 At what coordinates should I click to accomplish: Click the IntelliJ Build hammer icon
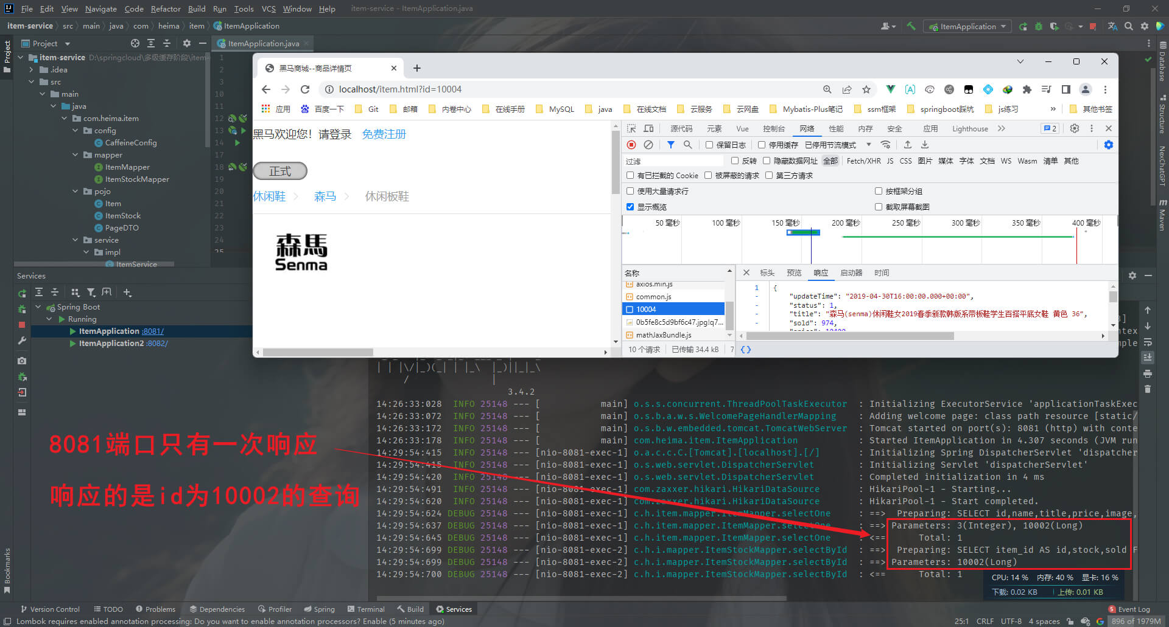click(911, 26)
